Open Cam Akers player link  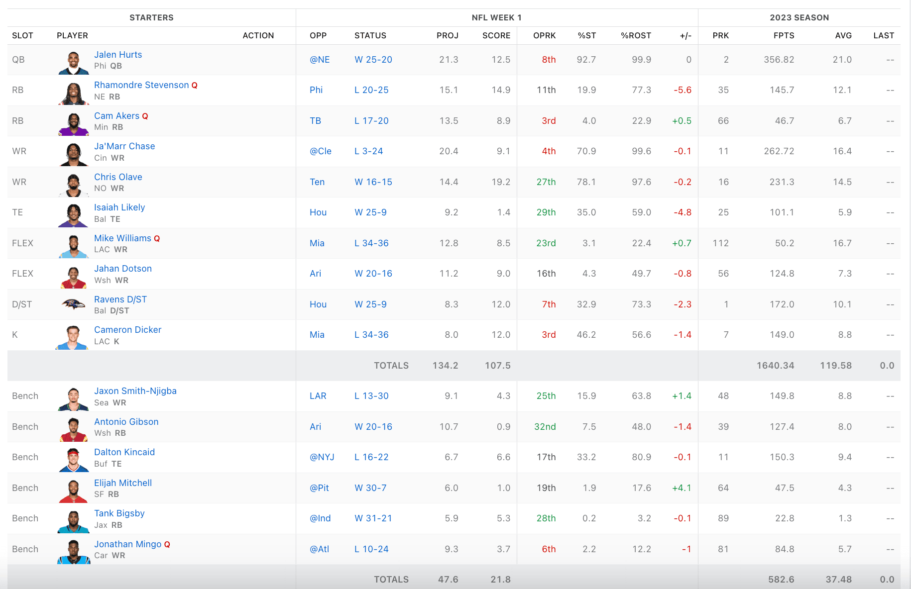[117, 116]
